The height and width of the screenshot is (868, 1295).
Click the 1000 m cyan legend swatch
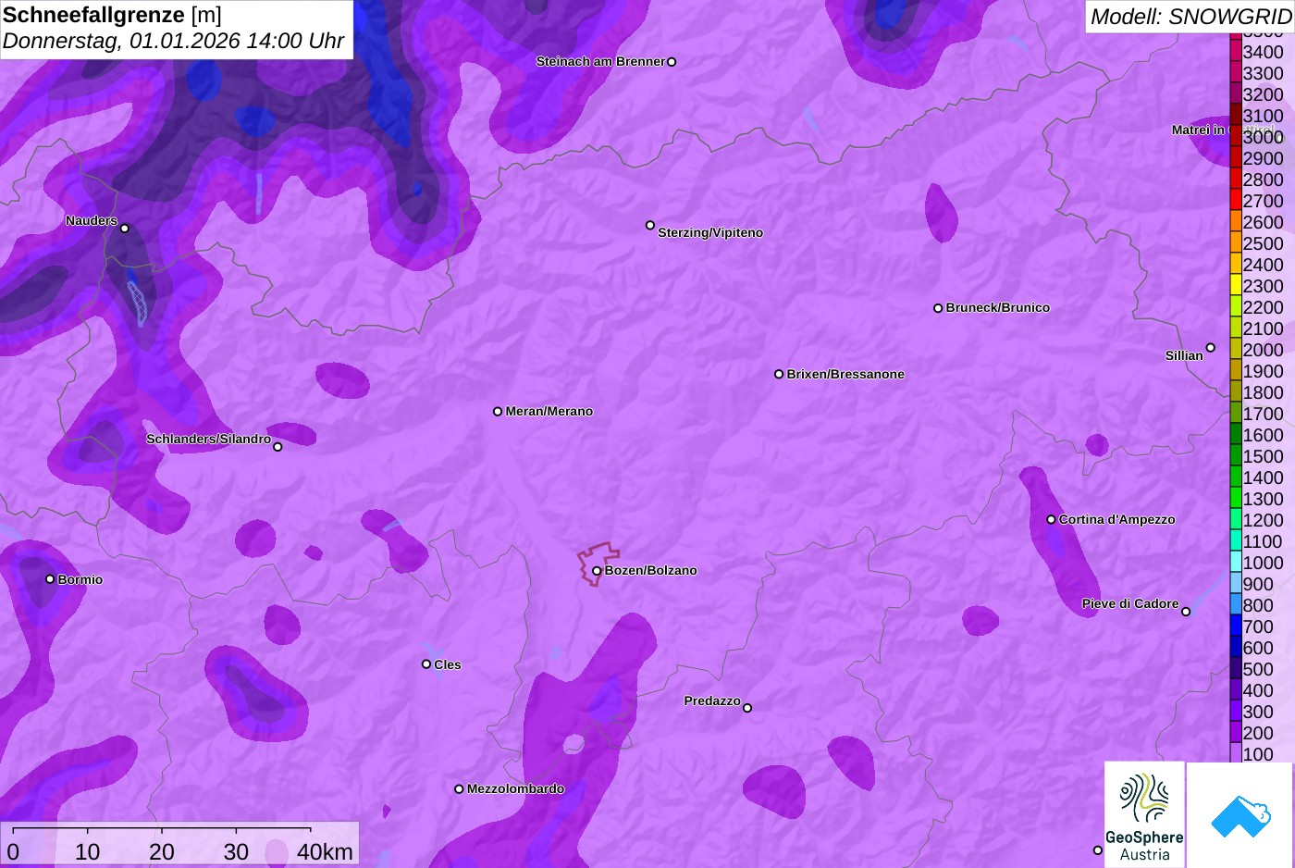click(1236, 563)
